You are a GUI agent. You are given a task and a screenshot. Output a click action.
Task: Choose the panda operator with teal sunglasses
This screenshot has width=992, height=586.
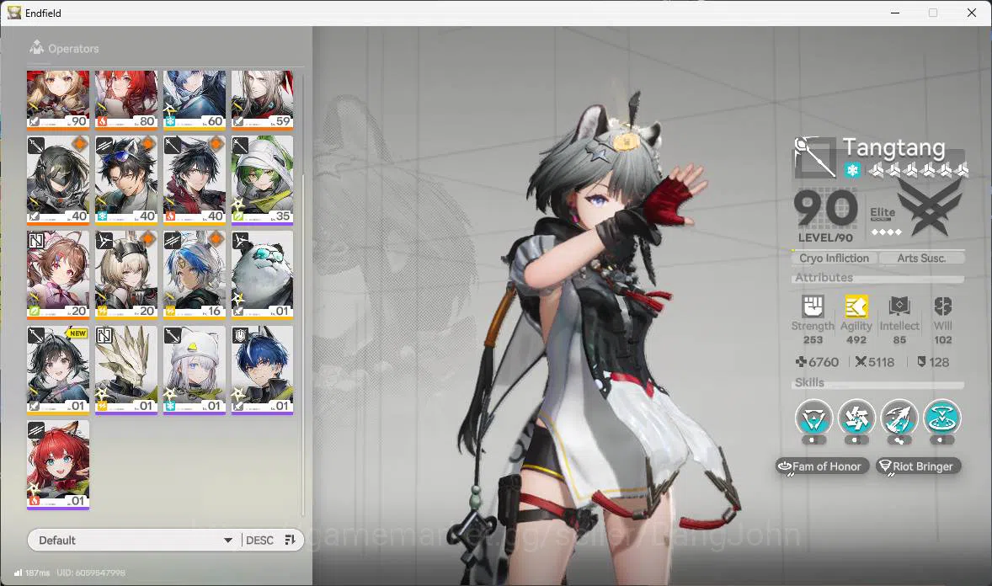[x=262, y=274]
